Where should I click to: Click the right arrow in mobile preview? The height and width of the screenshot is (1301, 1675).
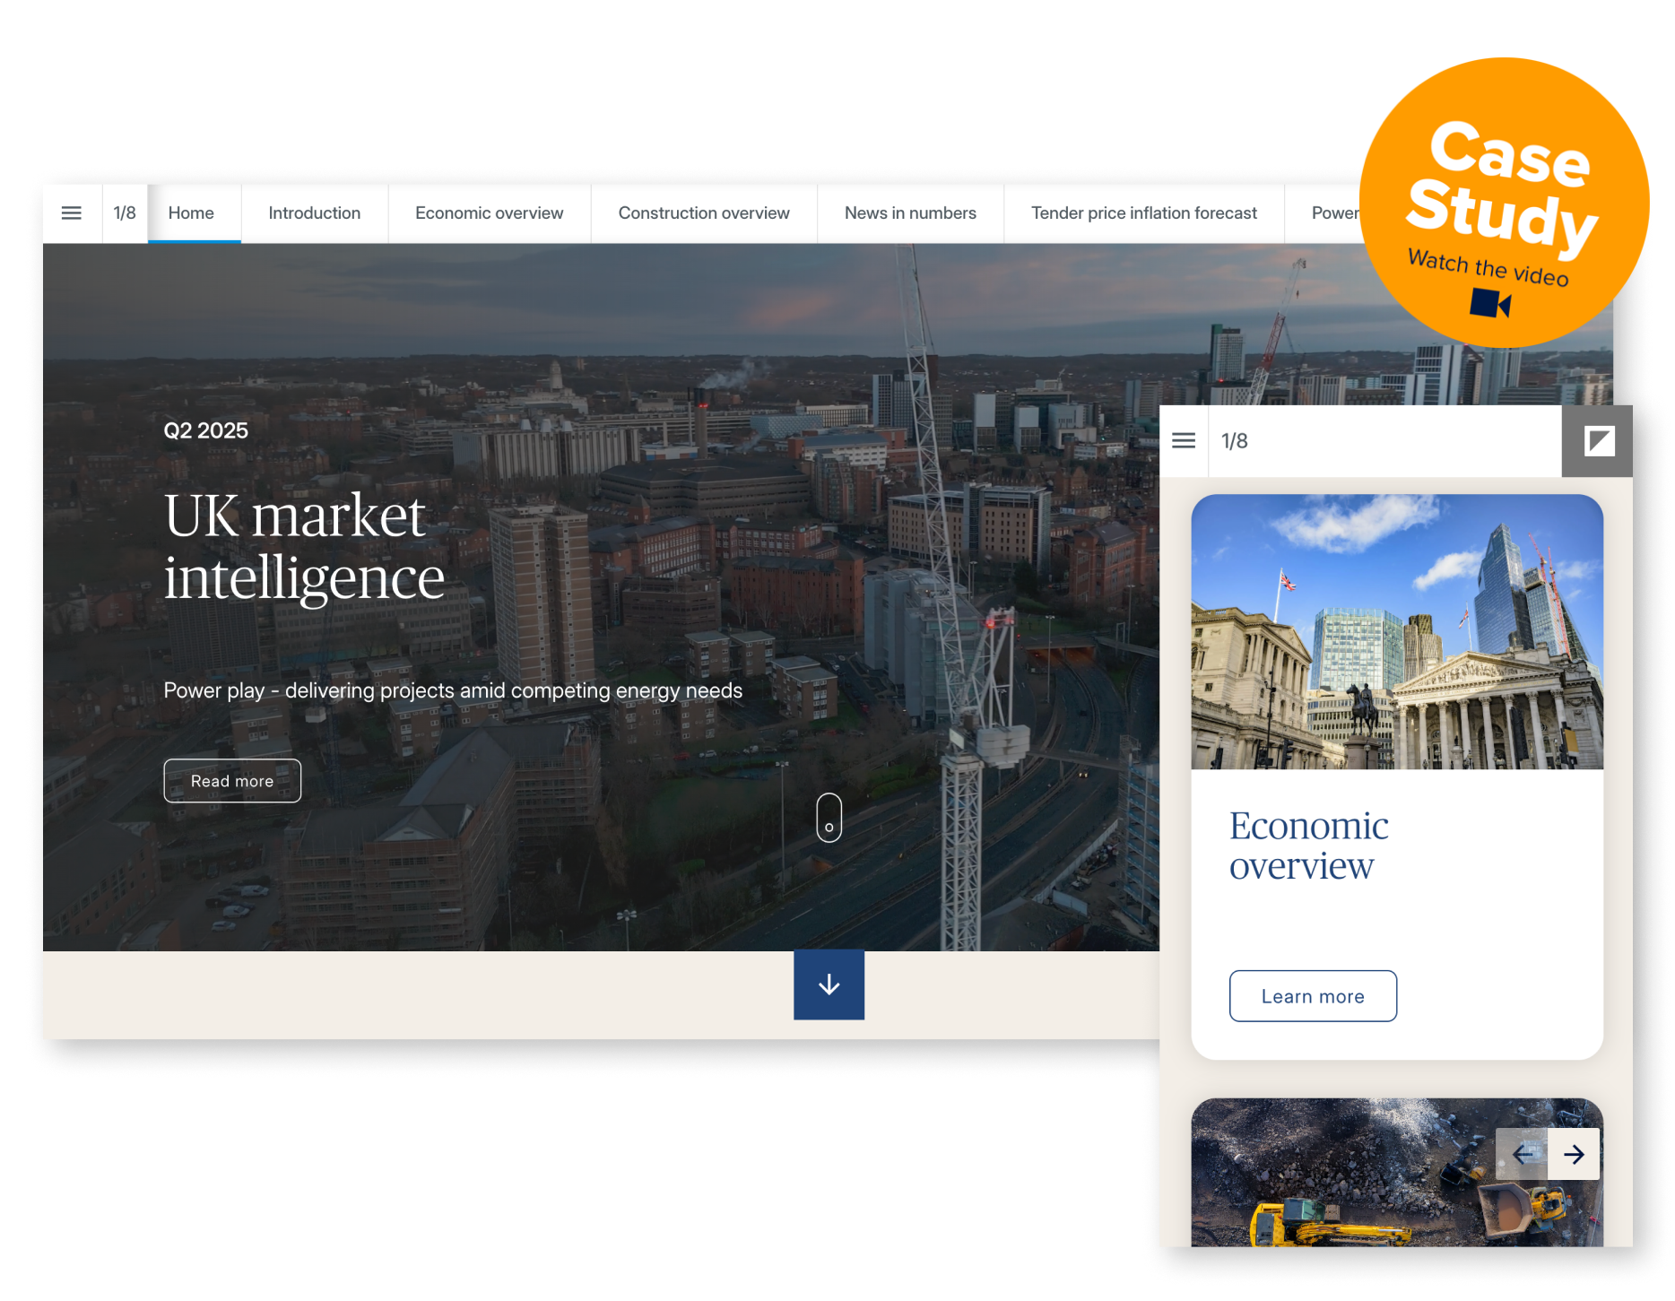tap(1574, 1154)
